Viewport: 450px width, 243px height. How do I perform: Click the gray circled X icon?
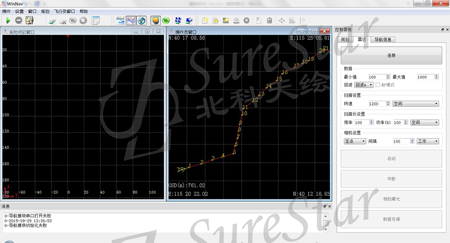pyautogui.click(x=247, y=21)
